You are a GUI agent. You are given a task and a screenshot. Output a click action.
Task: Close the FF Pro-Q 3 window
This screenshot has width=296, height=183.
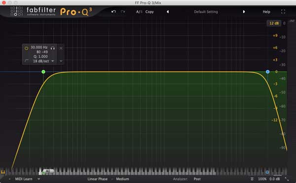tap(3, 2)
